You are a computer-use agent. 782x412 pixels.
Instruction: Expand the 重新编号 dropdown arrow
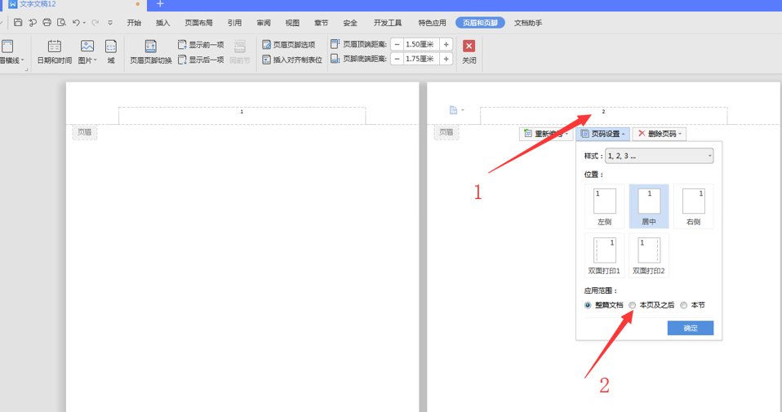(567, 134)
